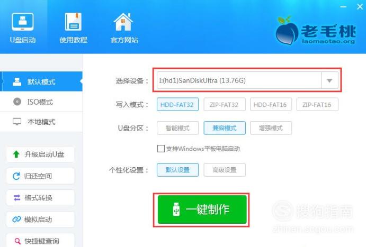Select 增强模式 partition option
Screen dimensions: 366x247
(271, 128)
